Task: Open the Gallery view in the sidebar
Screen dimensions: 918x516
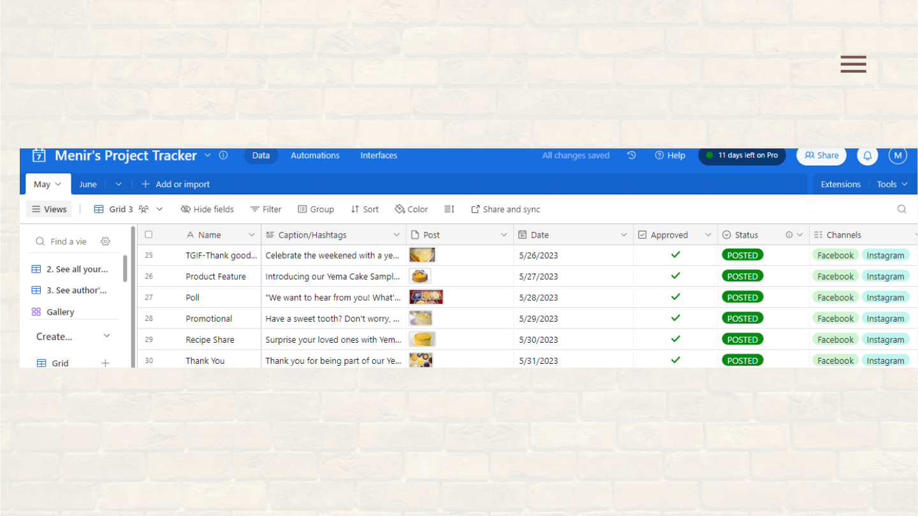Action: [54, 312]
